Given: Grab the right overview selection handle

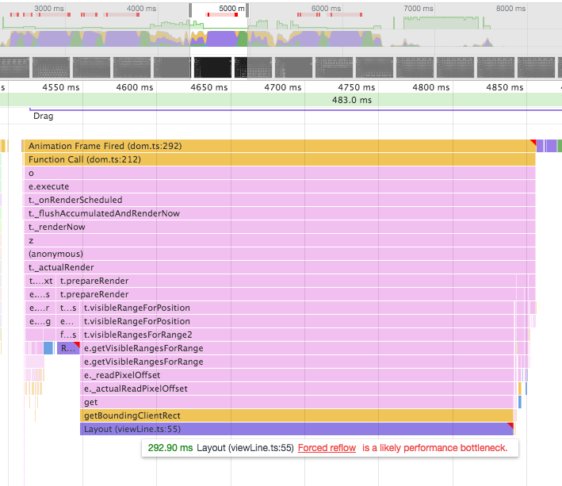Looking at the screenshot, I should [x=247, y=10].
